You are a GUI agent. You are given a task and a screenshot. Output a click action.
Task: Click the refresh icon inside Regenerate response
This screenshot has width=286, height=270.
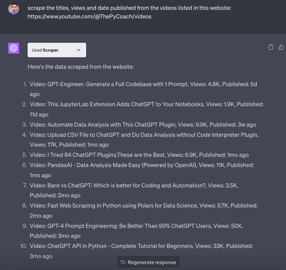click(x=122, y=262)
